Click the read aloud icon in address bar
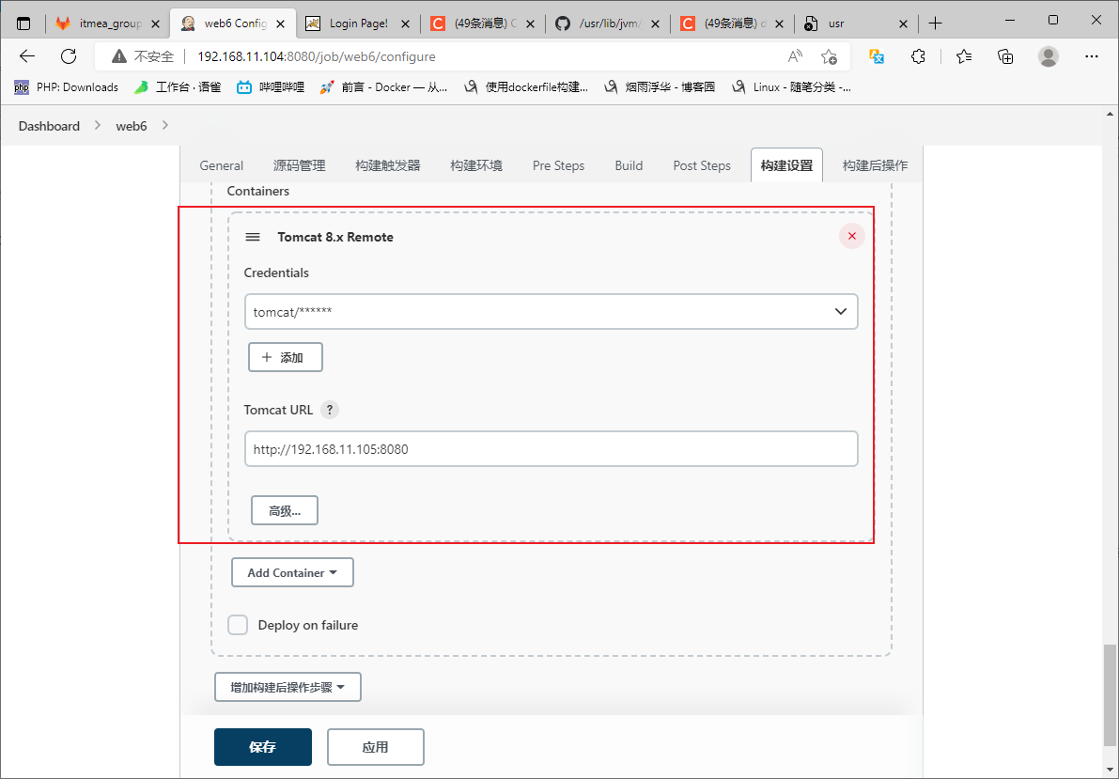1119x779 pixels. tap(795, 56)
